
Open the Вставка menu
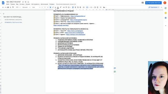tap(22, 4)
